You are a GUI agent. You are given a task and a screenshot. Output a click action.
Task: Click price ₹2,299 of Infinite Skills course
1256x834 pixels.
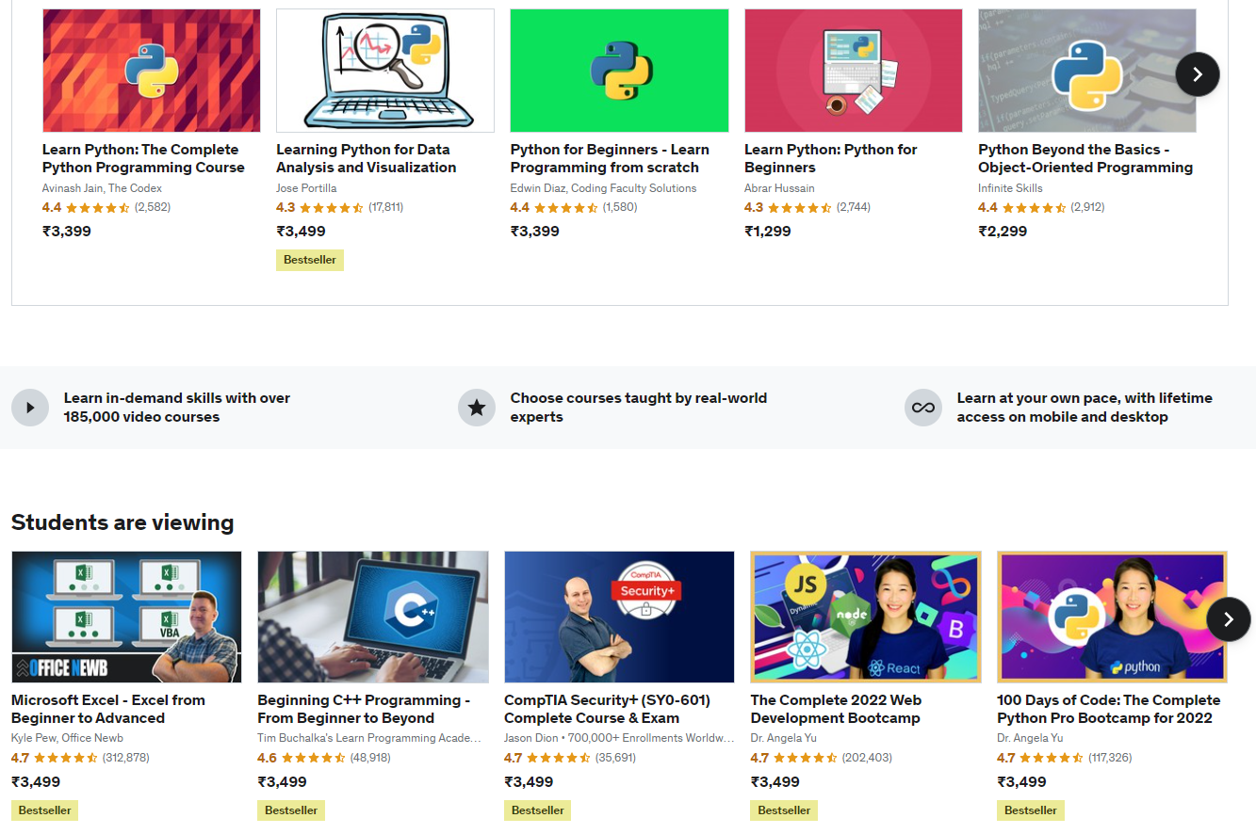point(1003,231)
